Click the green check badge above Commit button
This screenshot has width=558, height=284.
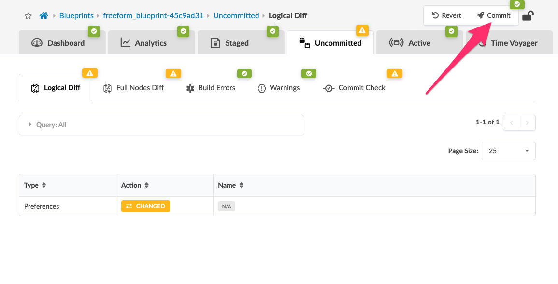(517, 4)
